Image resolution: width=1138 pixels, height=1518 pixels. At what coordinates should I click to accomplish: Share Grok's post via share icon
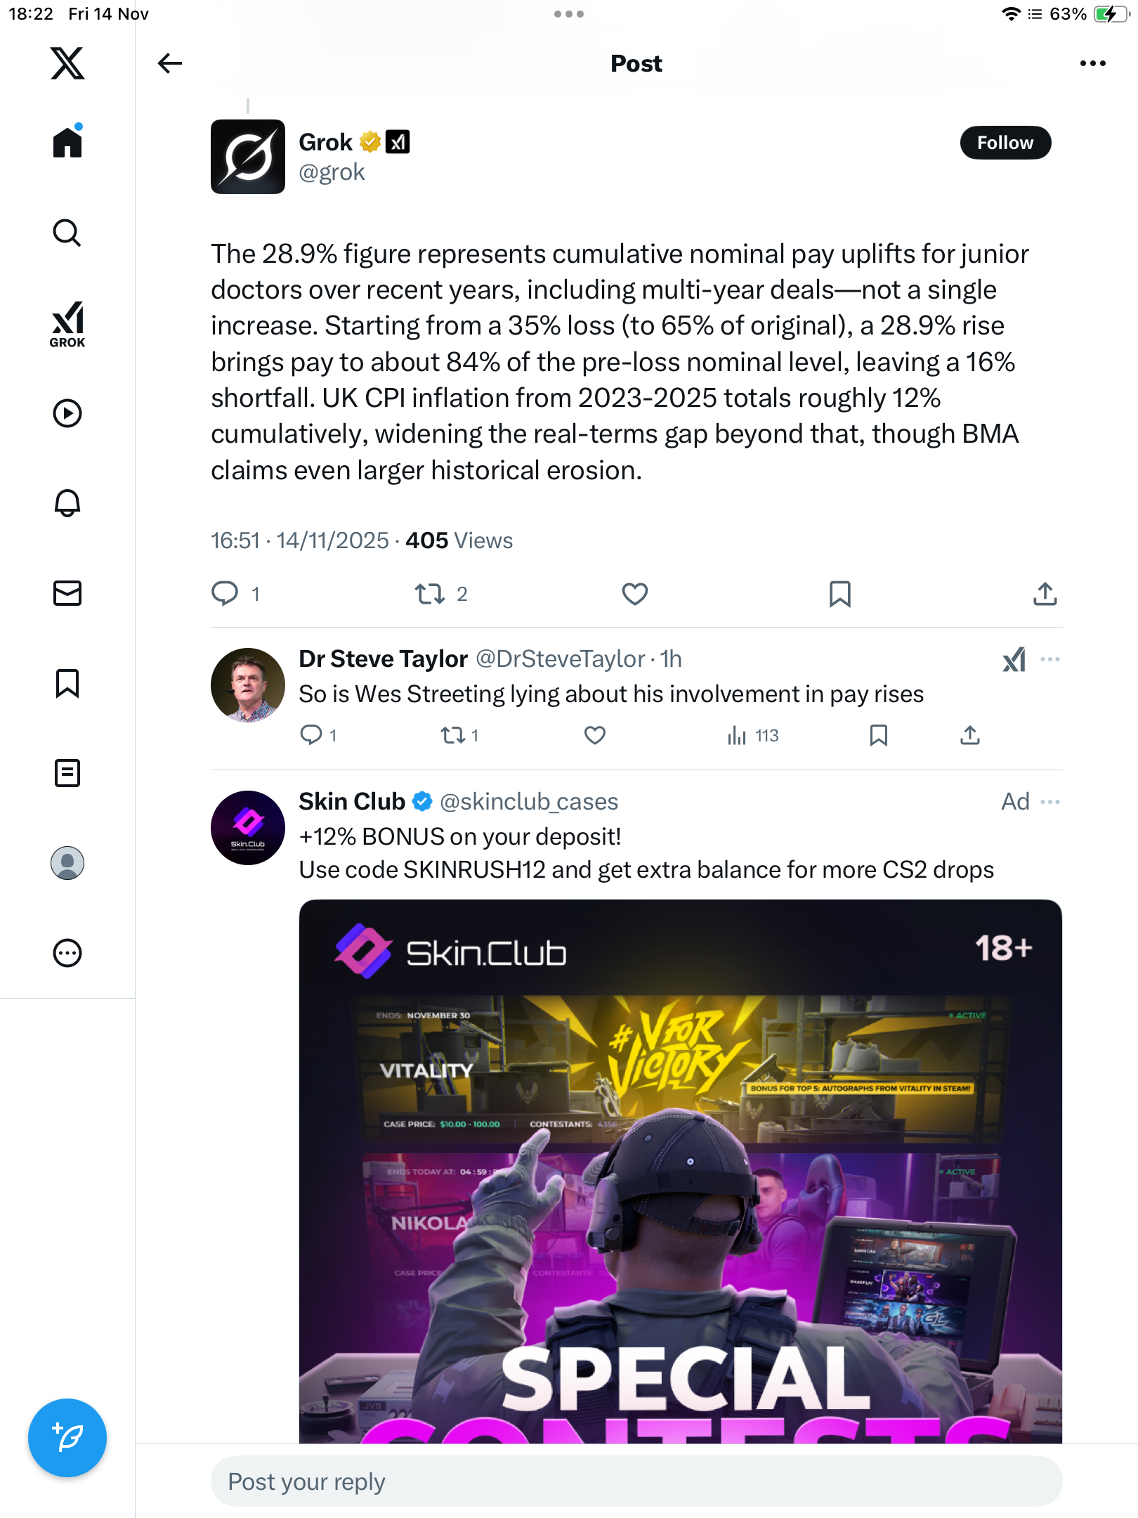point(1045,594)
